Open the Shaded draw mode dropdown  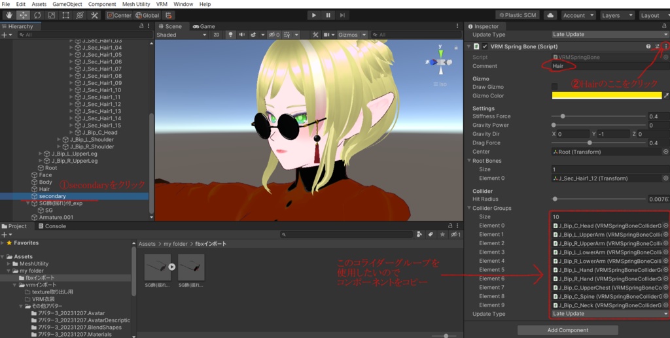coord(182,35)
